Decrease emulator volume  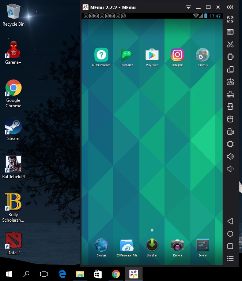pos(230,169)
